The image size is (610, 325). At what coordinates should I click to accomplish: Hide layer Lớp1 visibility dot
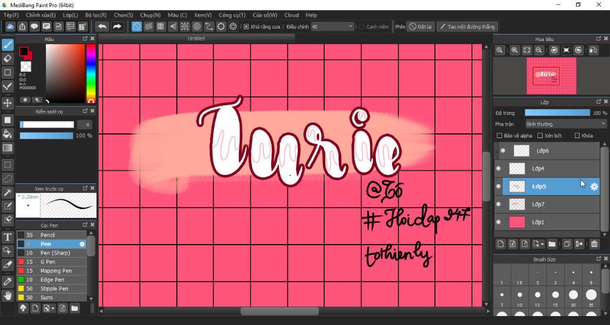[x=499, y=222]
